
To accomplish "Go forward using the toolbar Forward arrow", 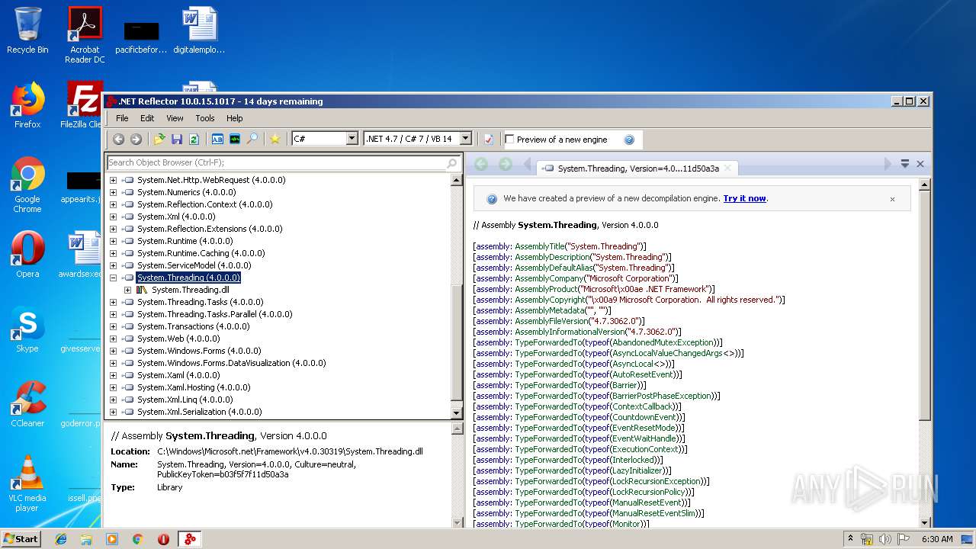I will point(136,139).
